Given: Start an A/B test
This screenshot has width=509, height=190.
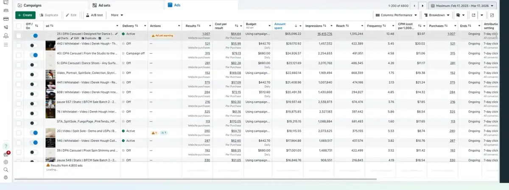Looking at the screenshot, I should tap(94, 15).
